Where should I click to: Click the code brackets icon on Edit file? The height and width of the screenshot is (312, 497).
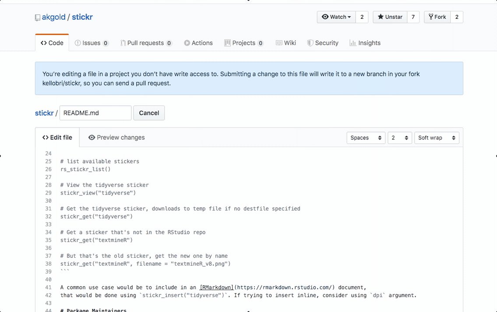point(46,137)
